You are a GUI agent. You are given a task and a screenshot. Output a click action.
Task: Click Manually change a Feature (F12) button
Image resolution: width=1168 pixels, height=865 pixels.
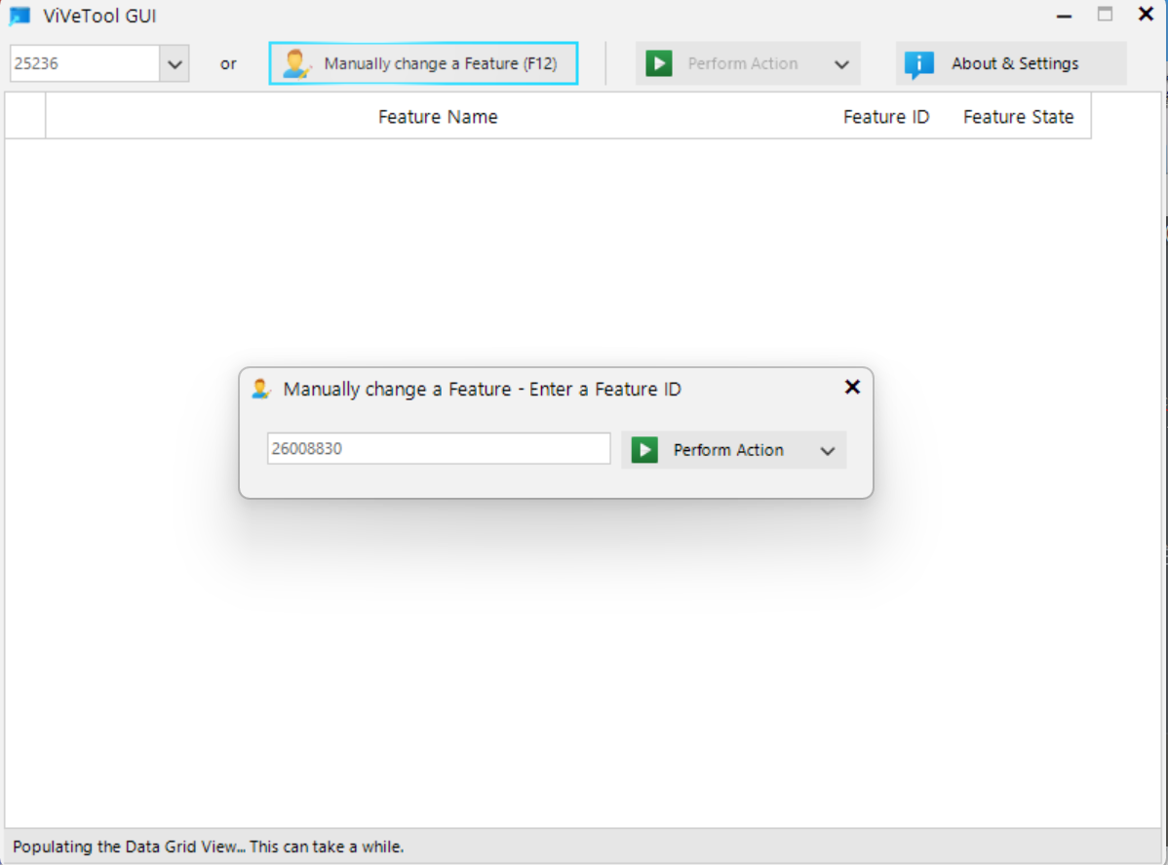(x=423, y=64)
